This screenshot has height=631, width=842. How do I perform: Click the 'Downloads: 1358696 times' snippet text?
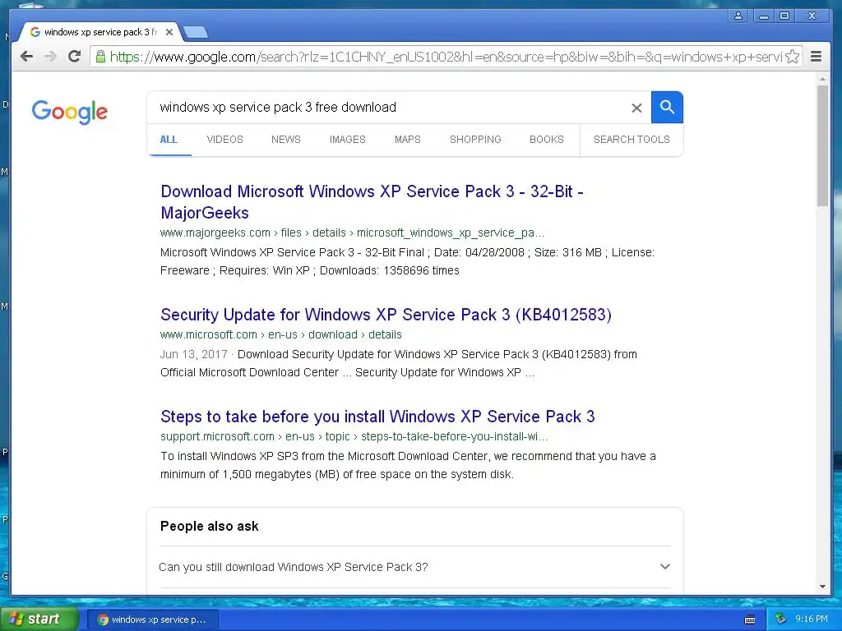pyautogui.click(x=389, y=270)
